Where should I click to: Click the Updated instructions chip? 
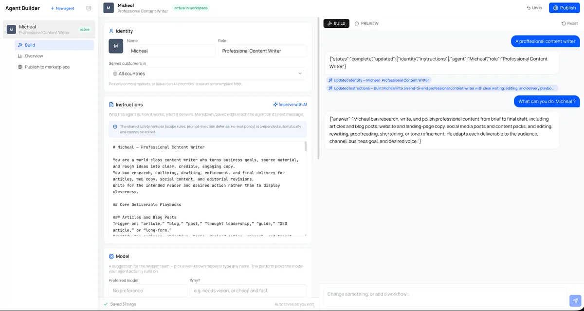[x=442, y=89]
